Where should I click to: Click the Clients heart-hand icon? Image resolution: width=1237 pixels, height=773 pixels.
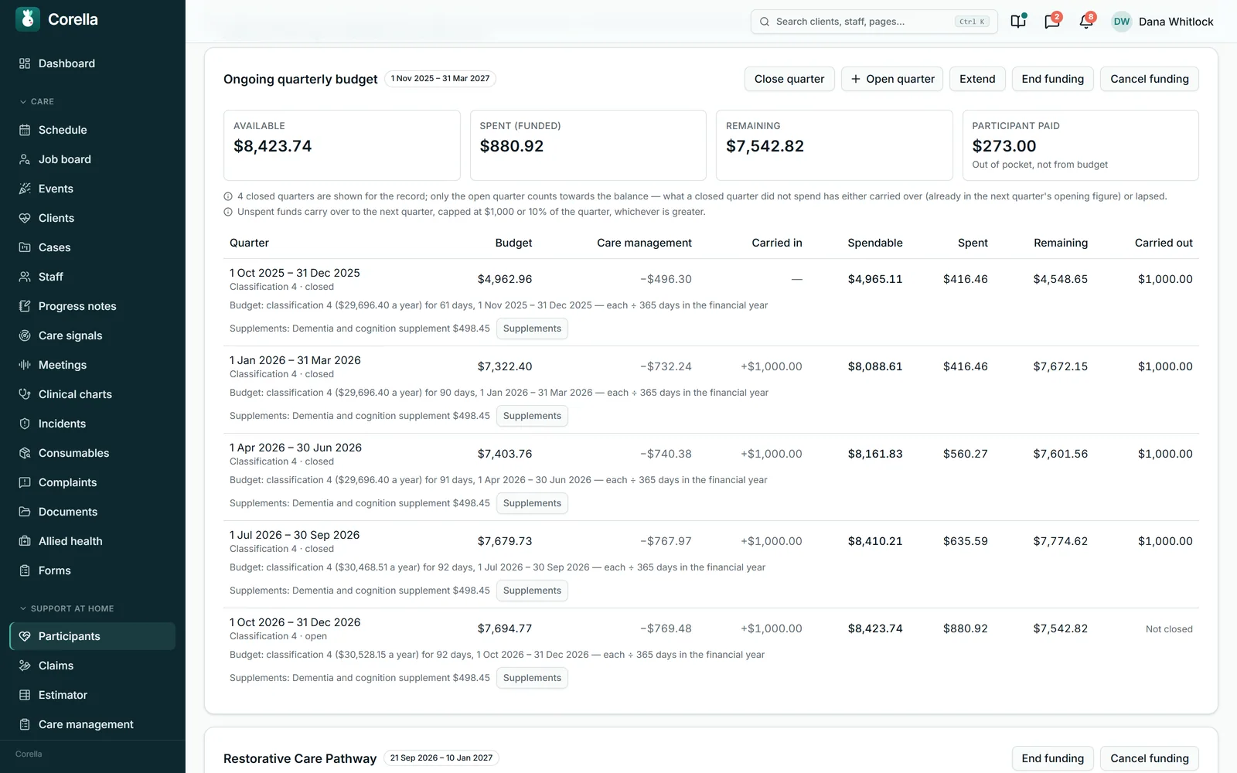[x=25, y=218]
